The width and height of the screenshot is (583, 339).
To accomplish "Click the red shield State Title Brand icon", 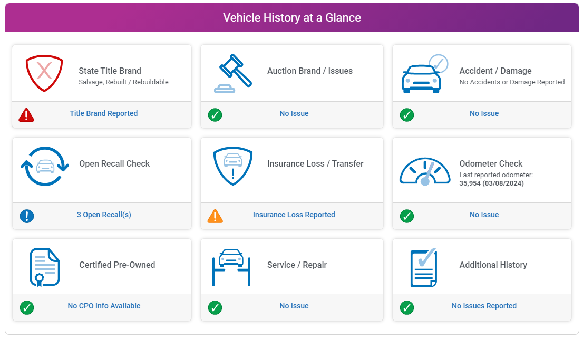I will [x=44, y=74].
